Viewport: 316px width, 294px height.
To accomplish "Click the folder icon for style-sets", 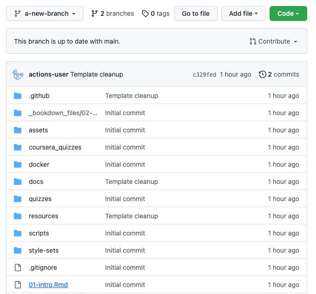I will pos(18,250).
